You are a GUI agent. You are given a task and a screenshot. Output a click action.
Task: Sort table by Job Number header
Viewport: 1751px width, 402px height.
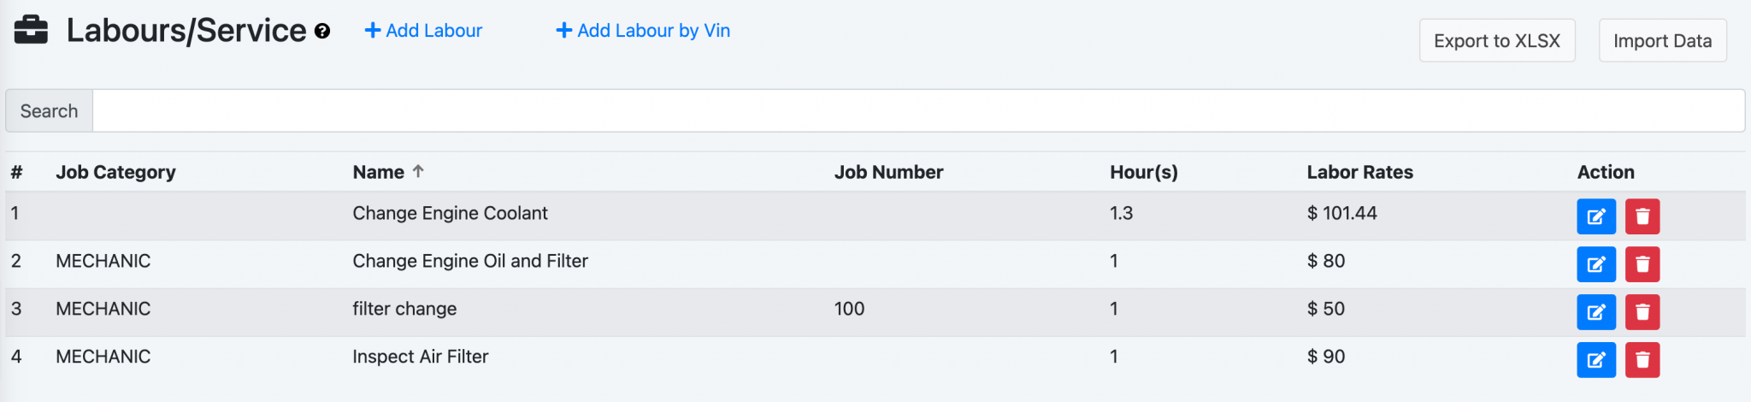pyautogui.click(x=888, y=172)
